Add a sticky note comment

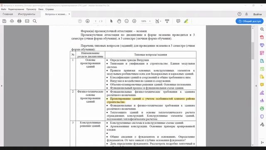[x=178, y=21]
